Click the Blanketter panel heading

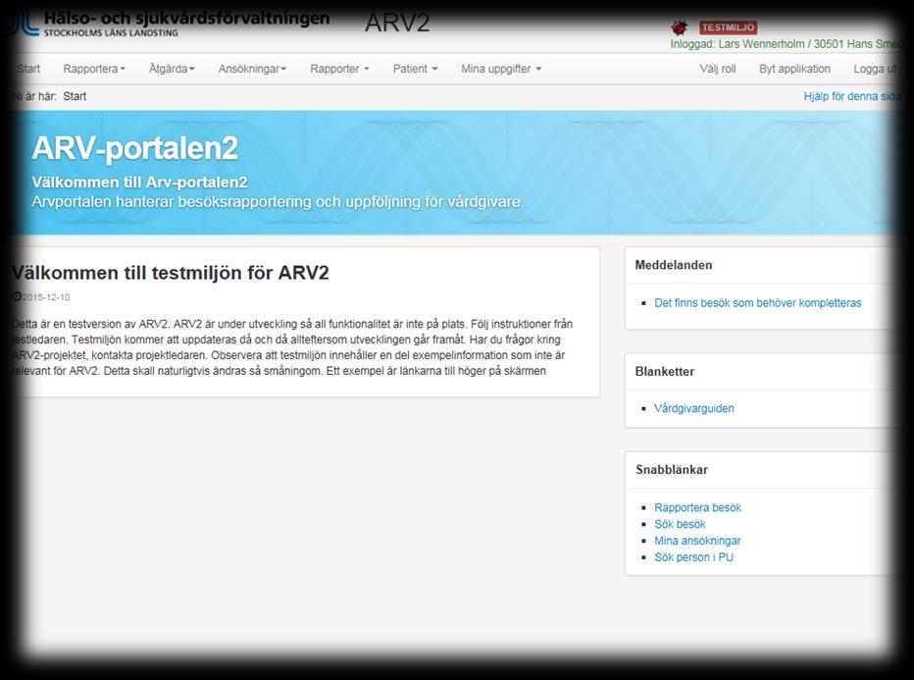665,372
